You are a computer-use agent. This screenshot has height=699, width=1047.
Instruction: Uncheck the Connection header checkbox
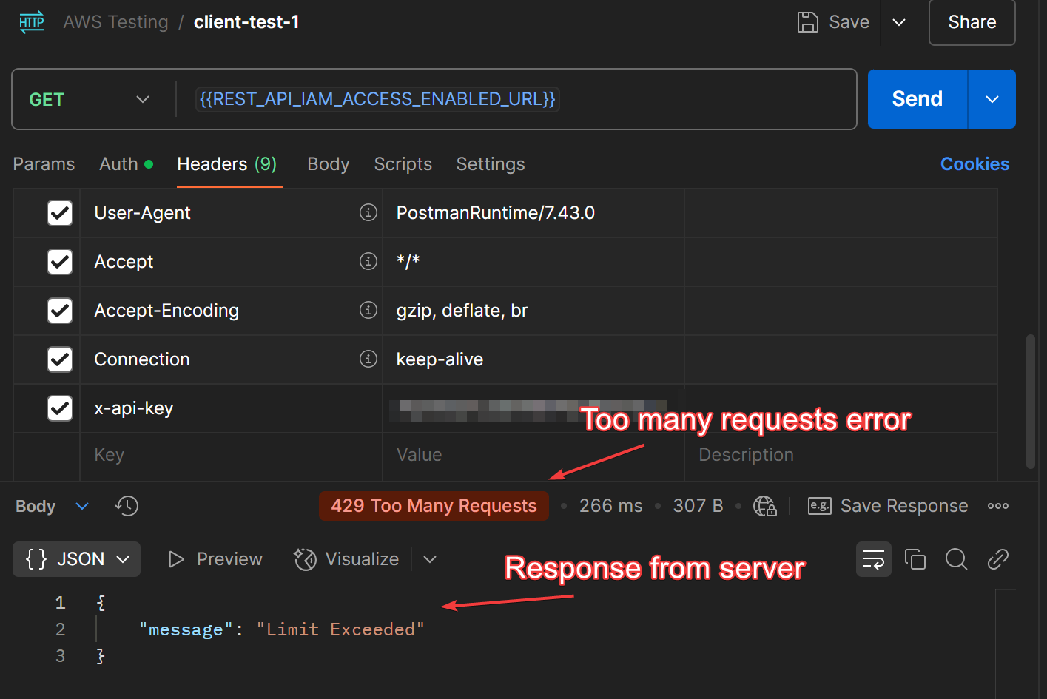point(60,359)
